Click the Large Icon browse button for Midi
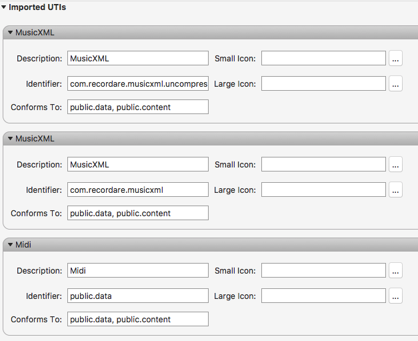The height and width of the screenshot is (341, 418). (395, 296)
